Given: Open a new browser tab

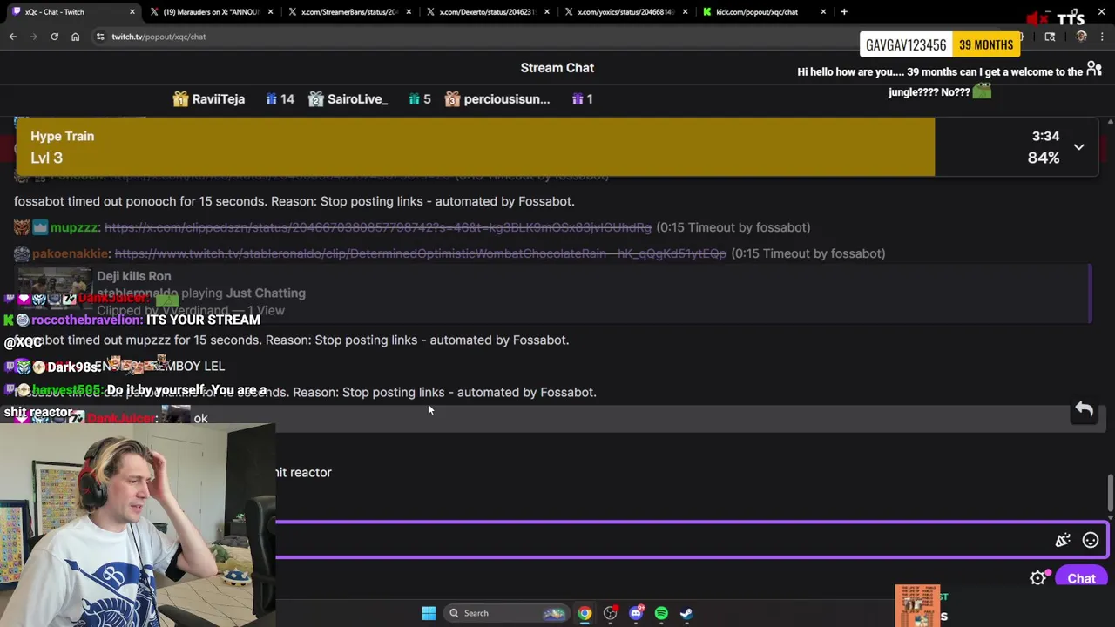Looking at the screenshot, I should [844, 12].
